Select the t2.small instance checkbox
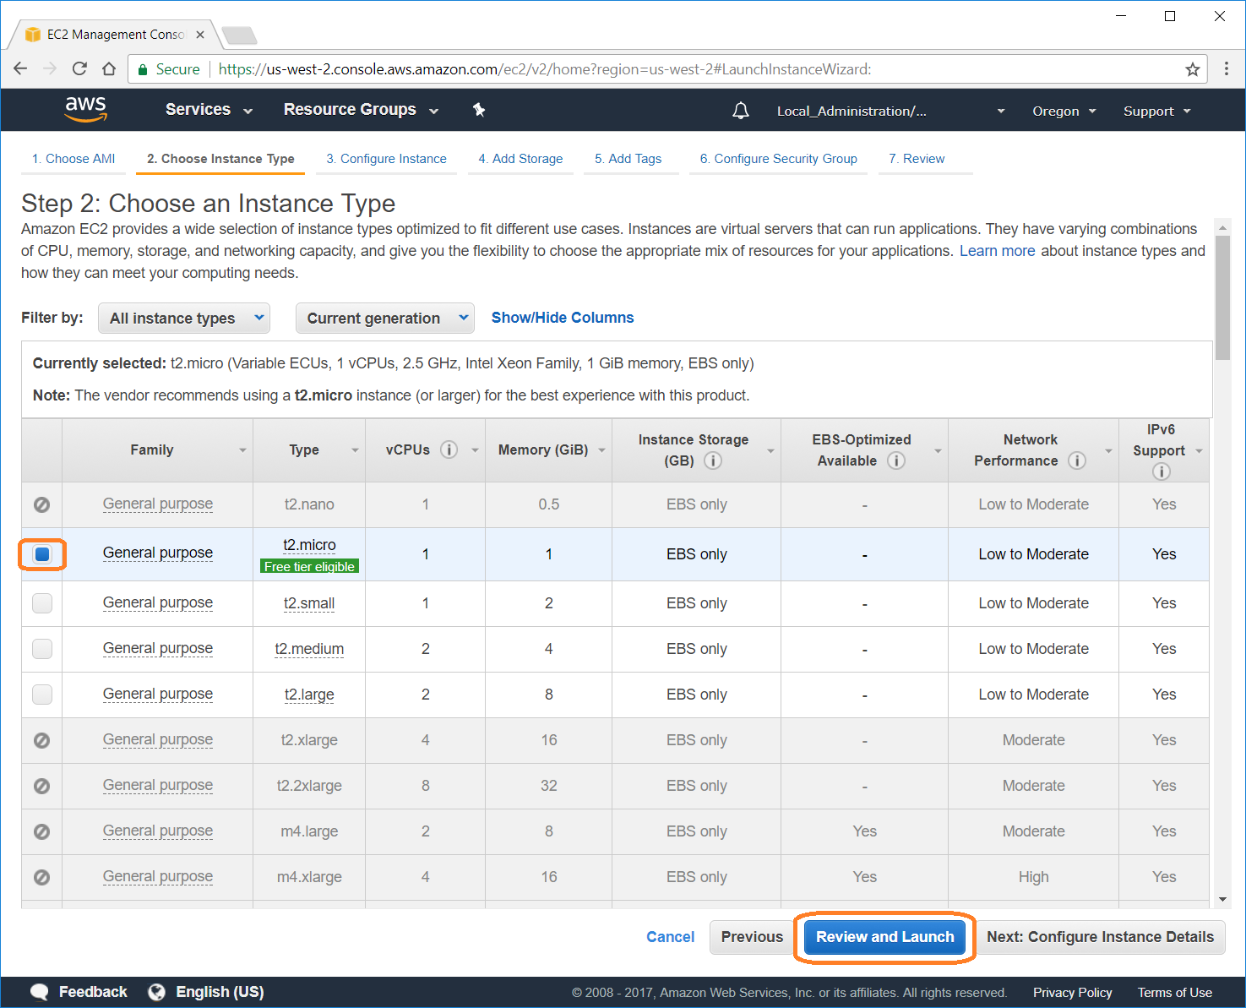The height and width of the screenshot is (1008, 1246). 42,603
